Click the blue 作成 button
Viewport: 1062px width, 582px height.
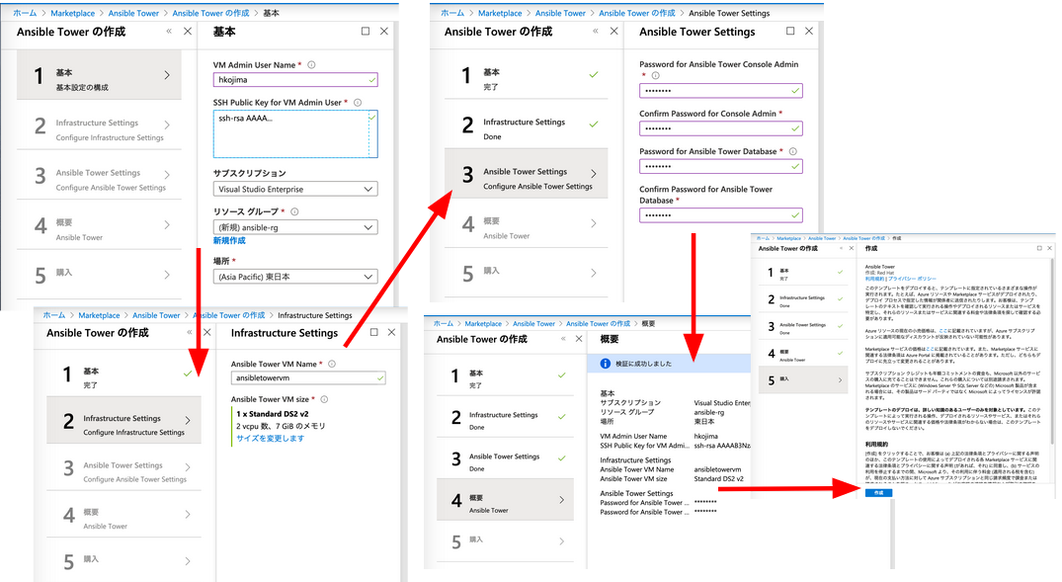coord(878,492)
